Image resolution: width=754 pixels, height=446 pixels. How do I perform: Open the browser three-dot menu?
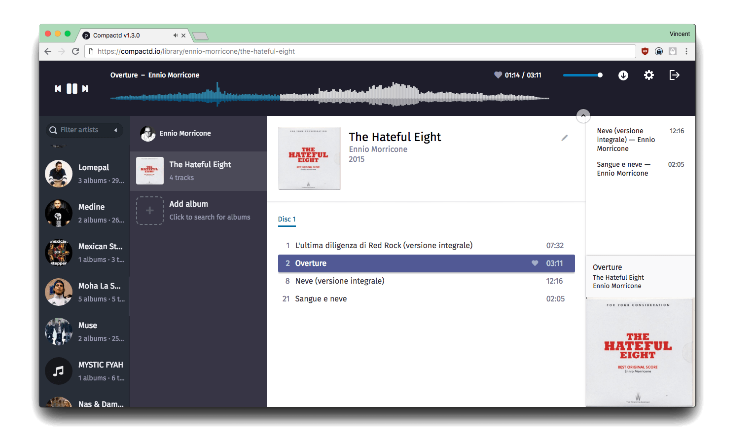[686, 51]
